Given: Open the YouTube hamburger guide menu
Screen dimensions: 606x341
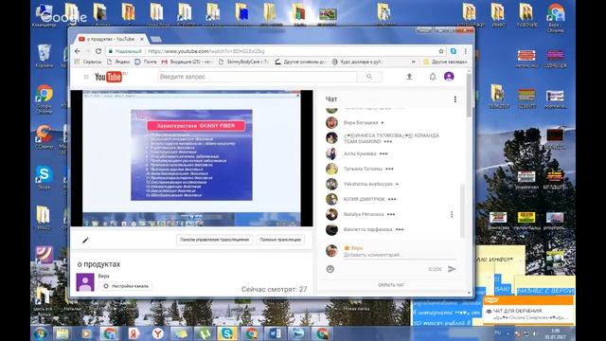Looking at the screenshot, I should click(86, 77).
